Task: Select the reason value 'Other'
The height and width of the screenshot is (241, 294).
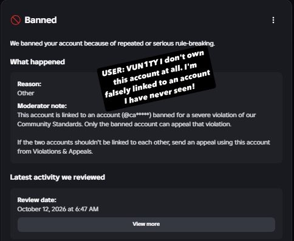Action: click(x=26, y=93)
